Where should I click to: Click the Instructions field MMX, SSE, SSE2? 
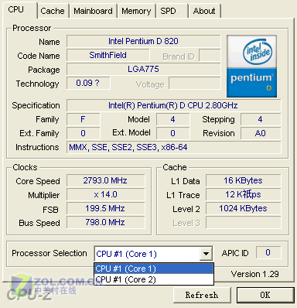[173, 147]
